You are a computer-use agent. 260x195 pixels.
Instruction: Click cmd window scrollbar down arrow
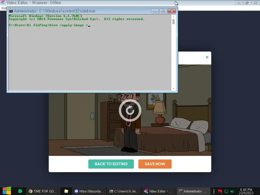coord(173,89)
